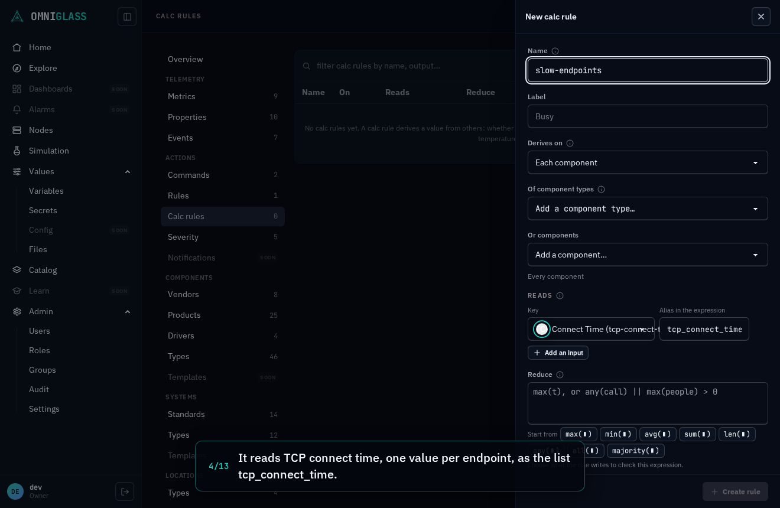Screen dimensions: 780x508
Task: Show info tooltip for Reduce field
Action: [x=560, y=375]
